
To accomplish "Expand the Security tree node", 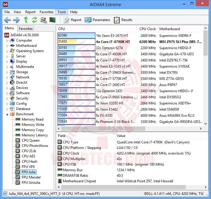I will 7,99.
